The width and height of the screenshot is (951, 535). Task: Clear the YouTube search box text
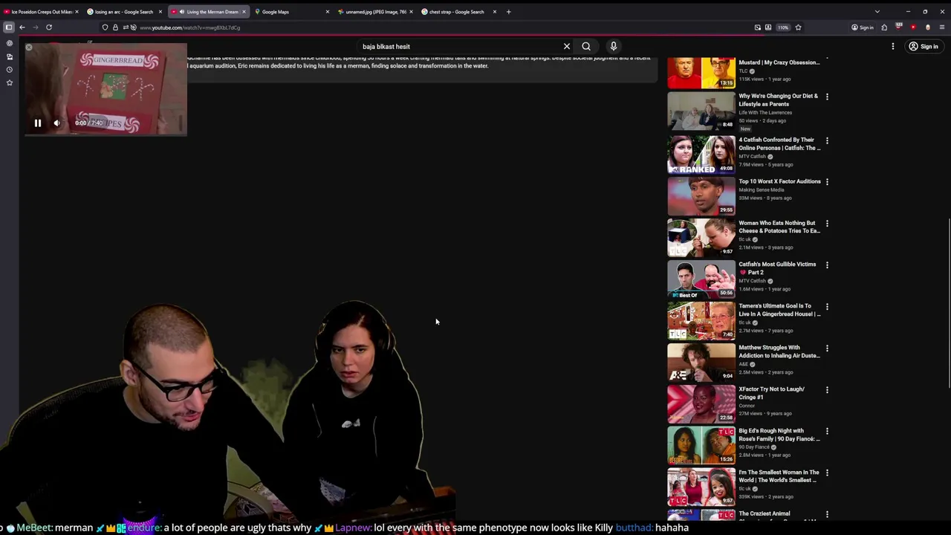(x=567, y=46)
